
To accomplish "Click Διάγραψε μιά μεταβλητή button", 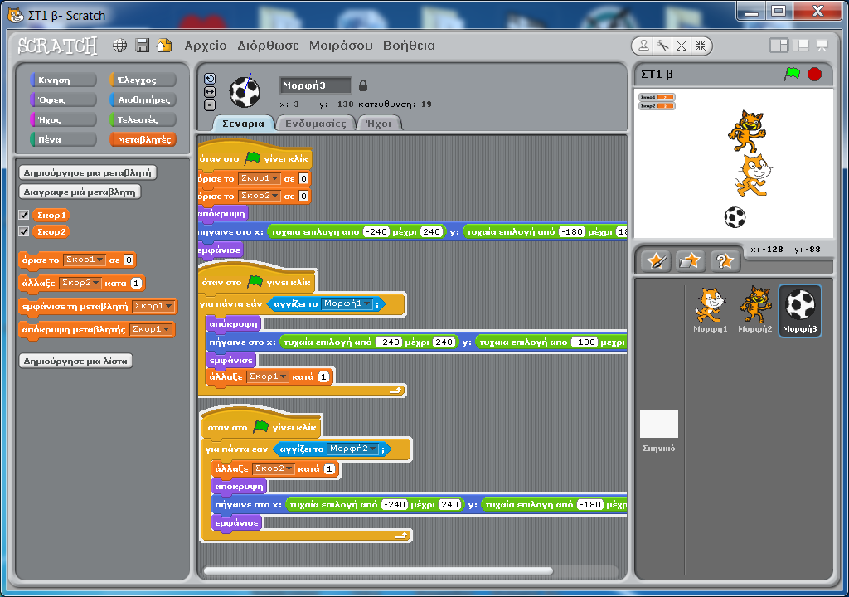I will pyautogui.click(x=80, y=192).
